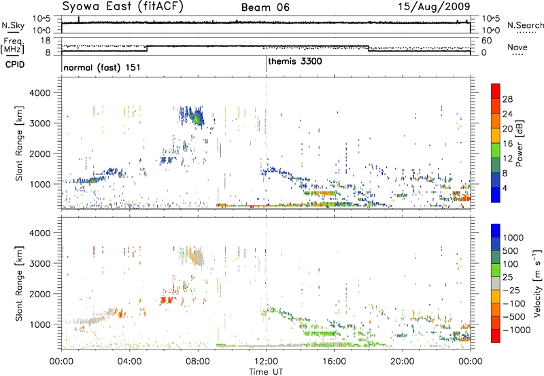Click the '08:00' time tick label
The image size is (544, 376).
(198, 362)
